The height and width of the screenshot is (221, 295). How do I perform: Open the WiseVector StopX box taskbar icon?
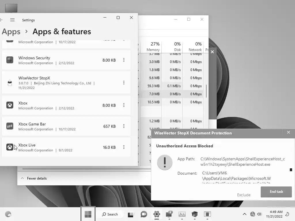(194, 214)
